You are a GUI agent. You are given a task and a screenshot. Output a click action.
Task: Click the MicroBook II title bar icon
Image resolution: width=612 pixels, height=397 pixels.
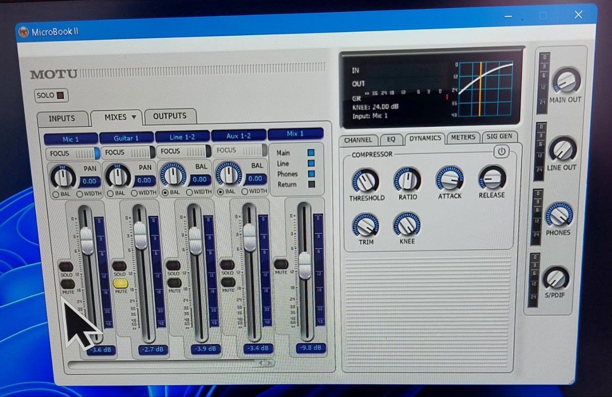point(23,33)
